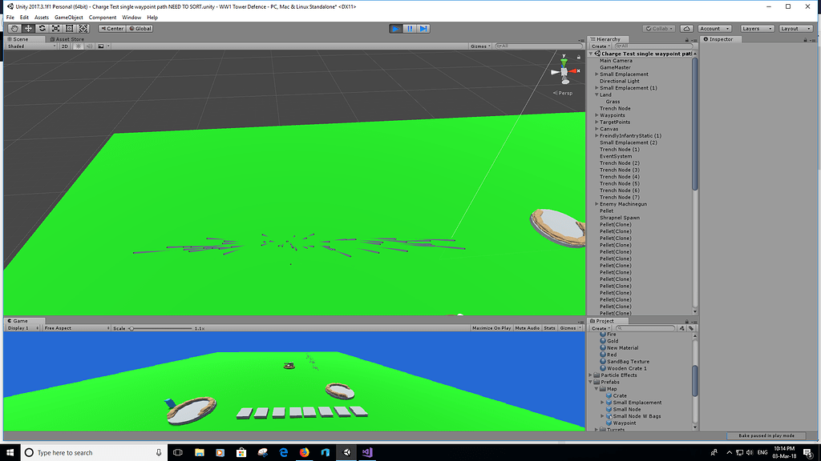Open Visual Studio from the taskbar
The height and width of the screenshot is (461, 821).
point(366,452)
